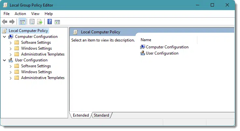
Task: Click the Forward arrow toolbar icon
Action: [x=12, y=22]
